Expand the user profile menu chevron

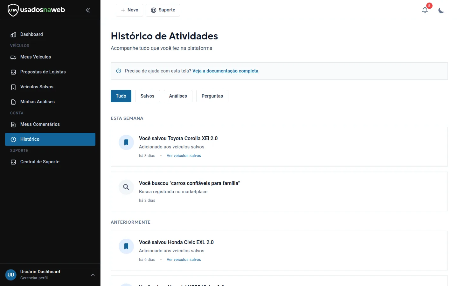(x=93, y=275)
